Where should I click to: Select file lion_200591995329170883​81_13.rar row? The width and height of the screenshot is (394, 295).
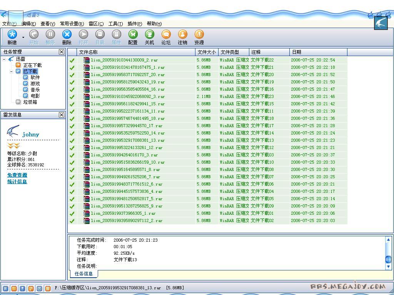tap(207, 140)
